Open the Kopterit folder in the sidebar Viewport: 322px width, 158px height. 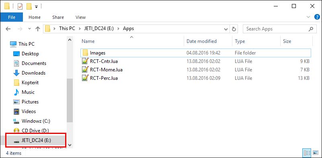click(x=30, y=83)
